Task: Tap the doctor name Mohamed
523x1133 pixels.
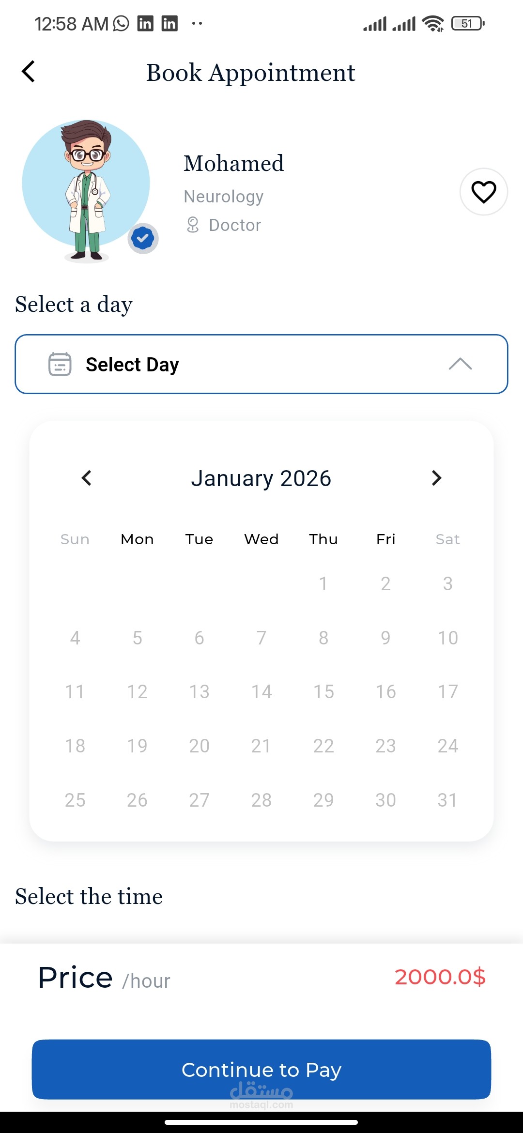Action: coord(233,163)
